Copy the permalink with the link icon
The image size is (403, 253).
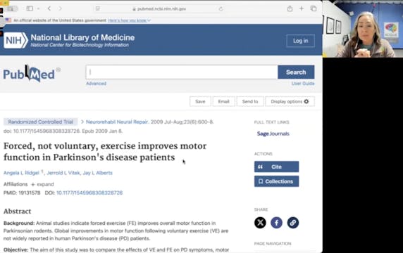293,223
